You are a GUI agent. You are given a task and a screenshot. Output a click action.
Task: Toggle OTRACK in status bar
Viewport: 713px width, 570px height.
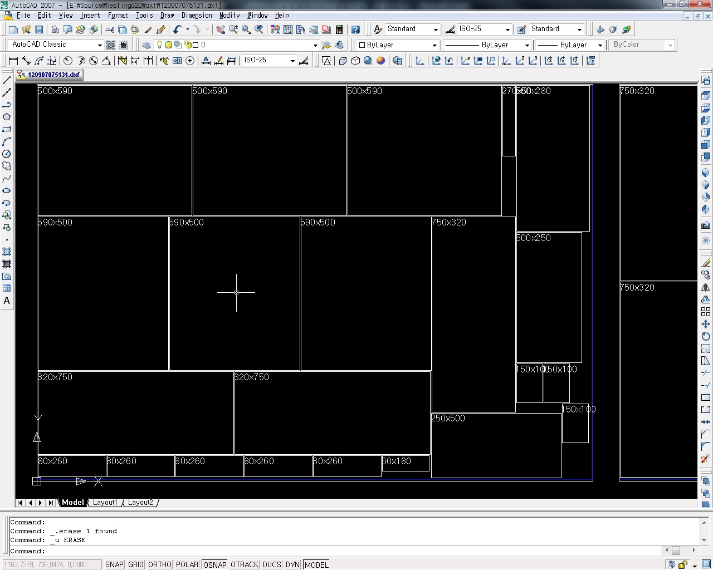point(245,564)
